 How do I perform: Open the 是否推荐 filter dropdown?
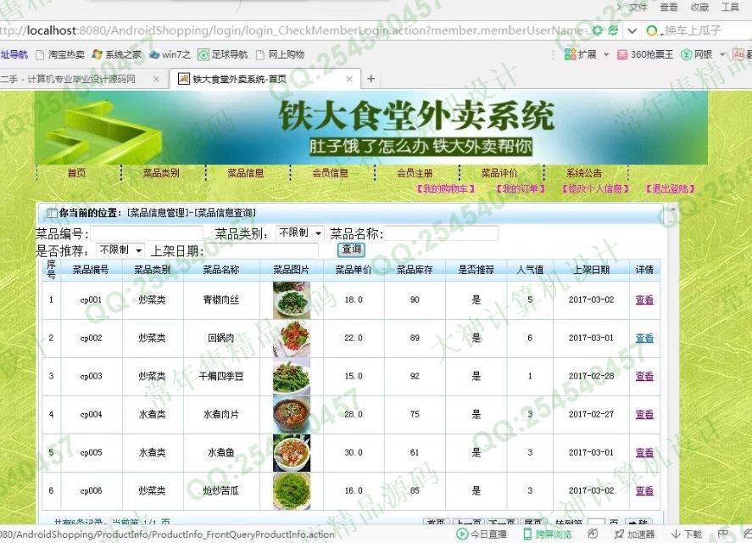pyautogui.click(x=120, y=250)
